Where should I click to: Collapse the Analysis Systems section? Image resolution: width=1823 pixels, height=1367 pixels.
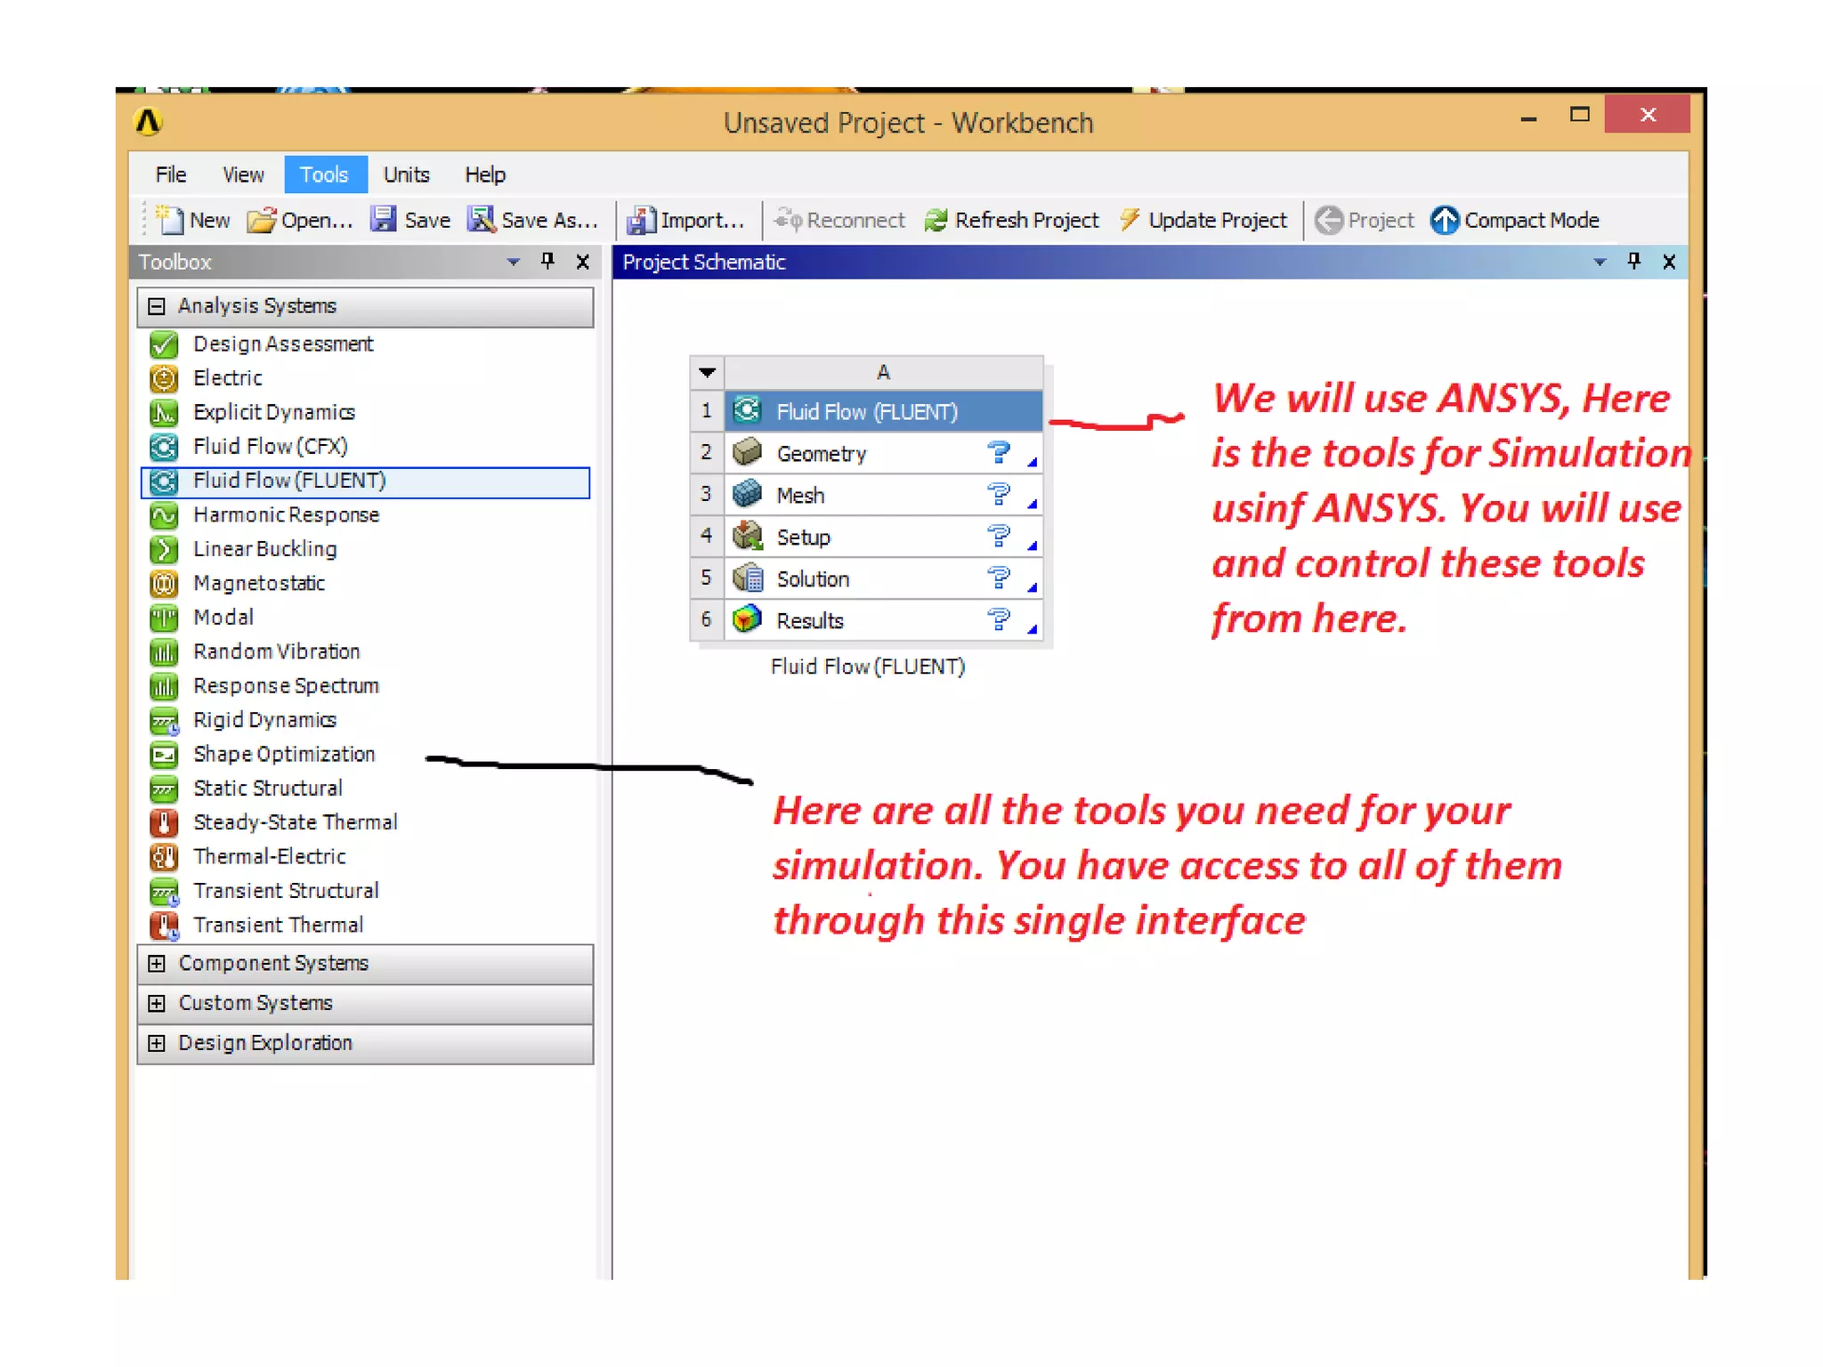point(157,306)
